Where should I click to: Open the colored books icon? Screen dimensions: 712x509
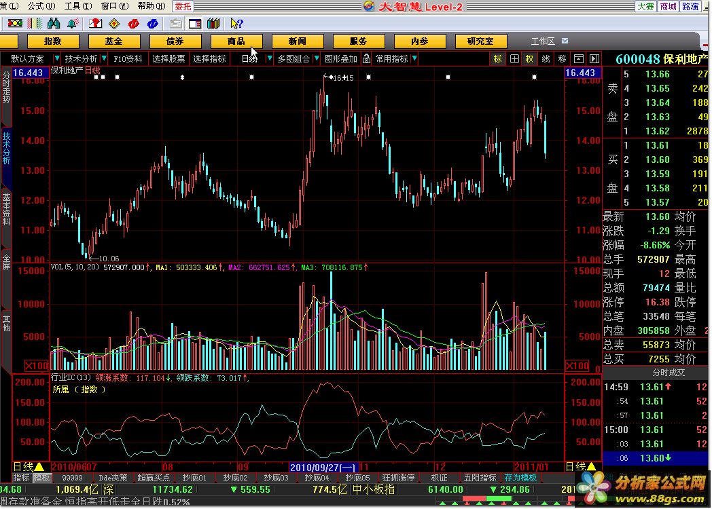tap(213, 23)
